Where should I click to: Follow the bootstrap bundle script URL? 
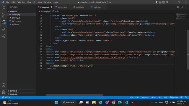[x=107, y=52]
